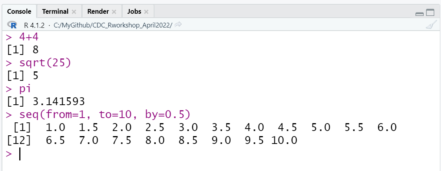Viewport: 441px width, 171px height.
Task: Close the Jobs tab
Action: click(146, 12)
